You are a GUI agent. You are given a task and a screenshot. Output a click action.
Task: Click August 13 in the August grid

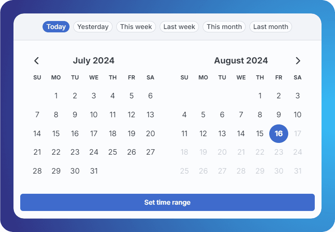point(222,134)
